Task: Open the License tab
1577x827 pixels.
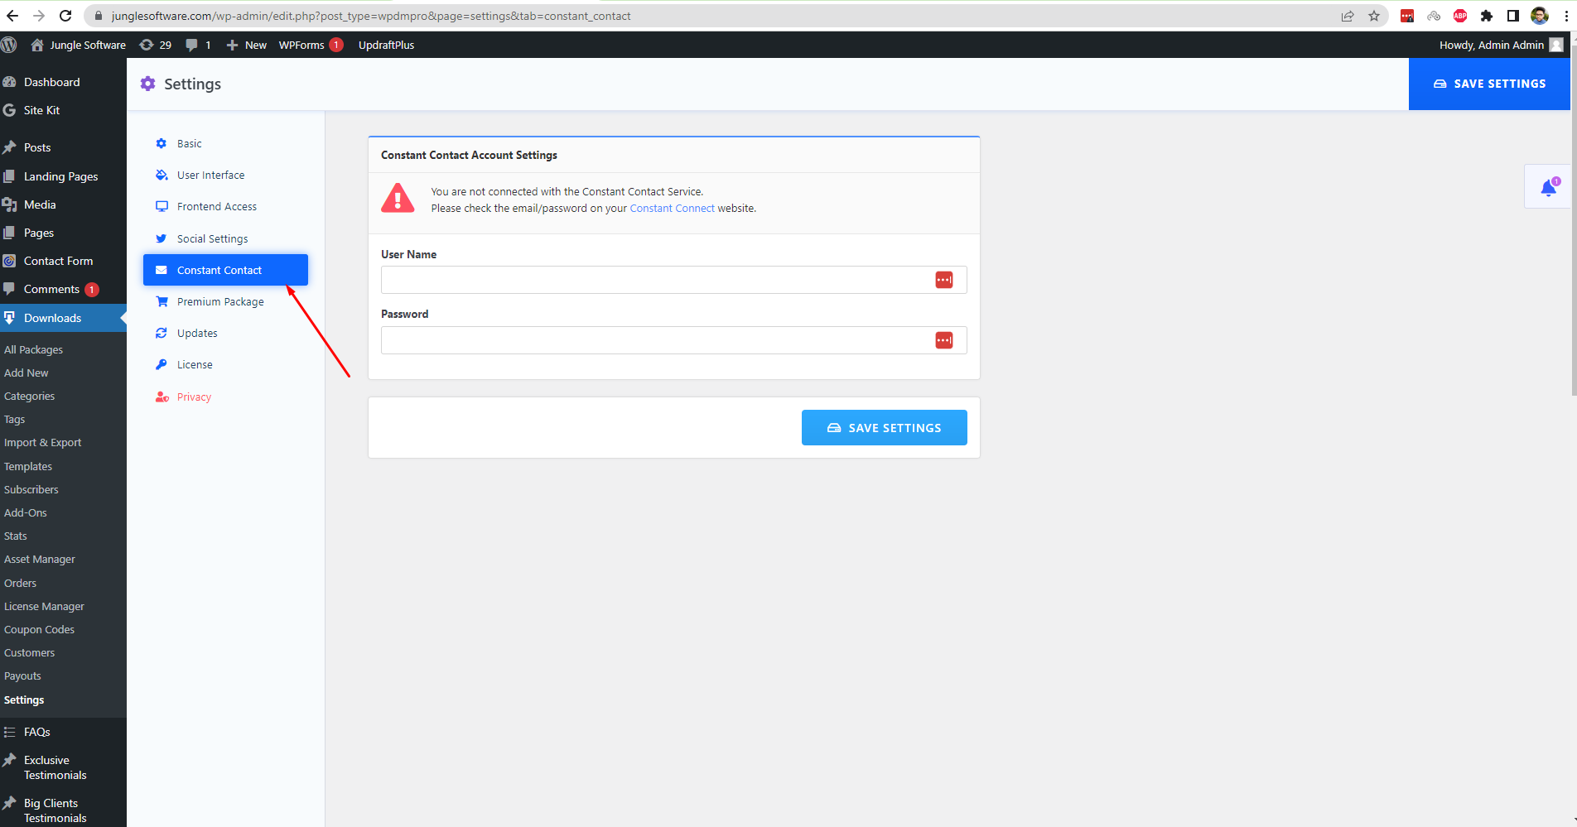Action: [x=225, y=364]
